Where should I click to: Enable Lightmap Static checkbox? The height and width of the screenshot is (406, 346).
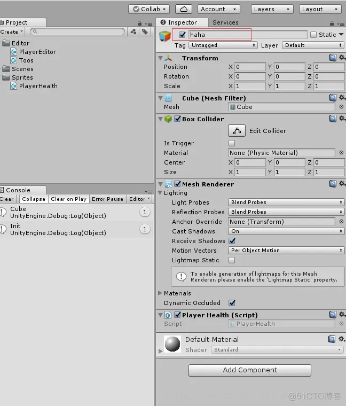232,260
